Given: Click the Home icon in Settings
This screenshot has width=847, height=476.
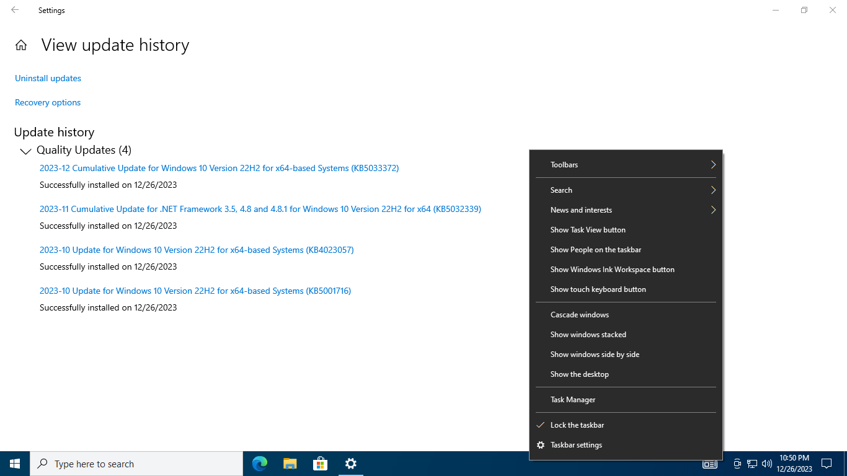Looking at the screenshot, I should coord(21,45).
